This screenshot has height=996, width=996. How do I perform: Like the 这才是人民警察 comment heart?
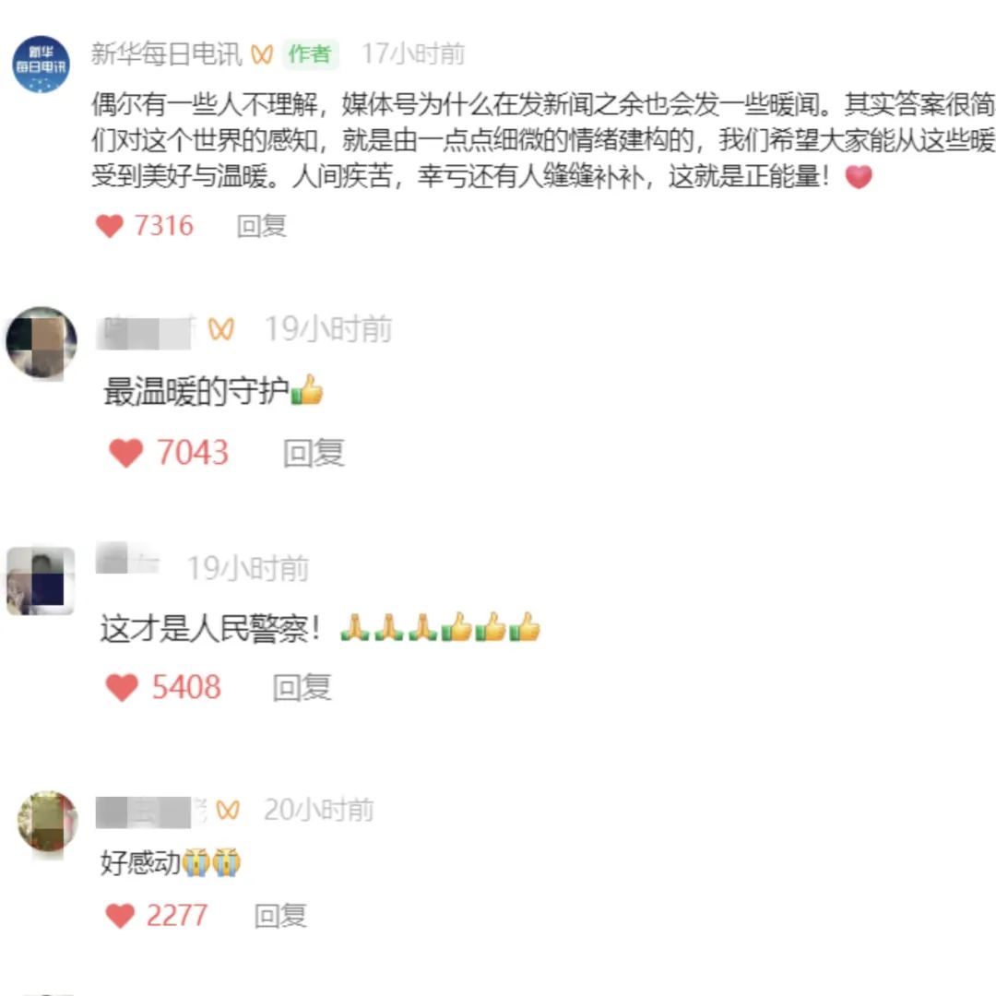[x=122, y=687]
